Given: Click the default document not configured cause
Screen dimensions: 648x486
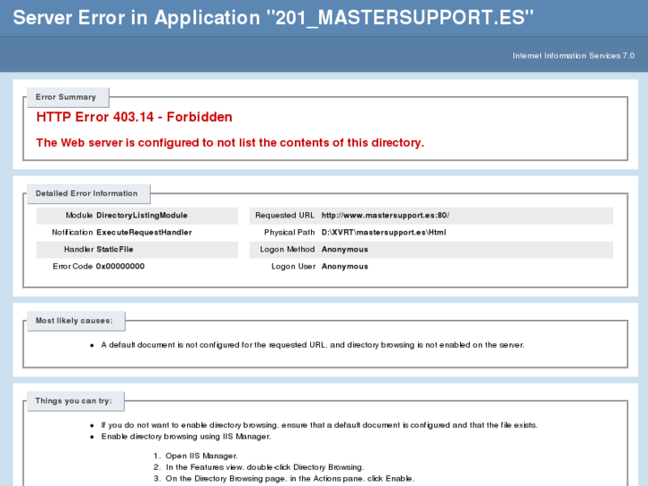Looking at the screenshot, I should 313,344.
